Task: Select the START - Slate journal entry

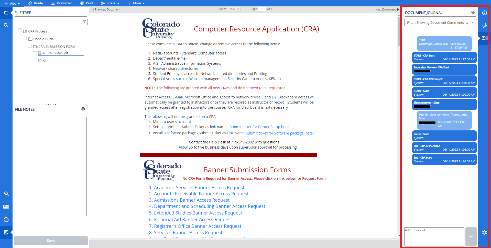Action: 444,93
